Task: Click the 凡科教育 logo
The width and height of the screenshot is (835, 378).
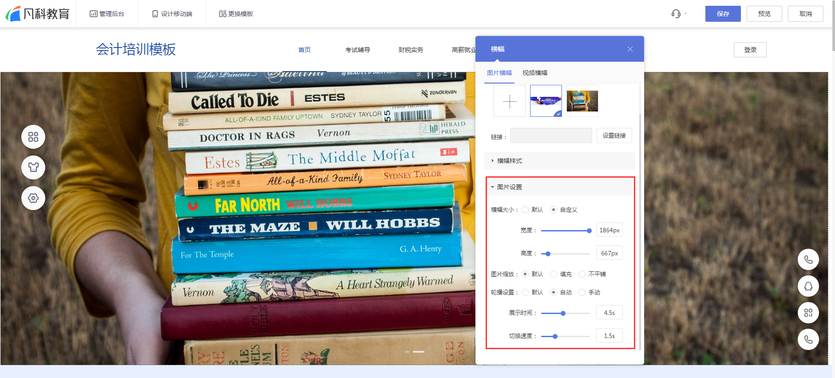Action: coord(37,14)
